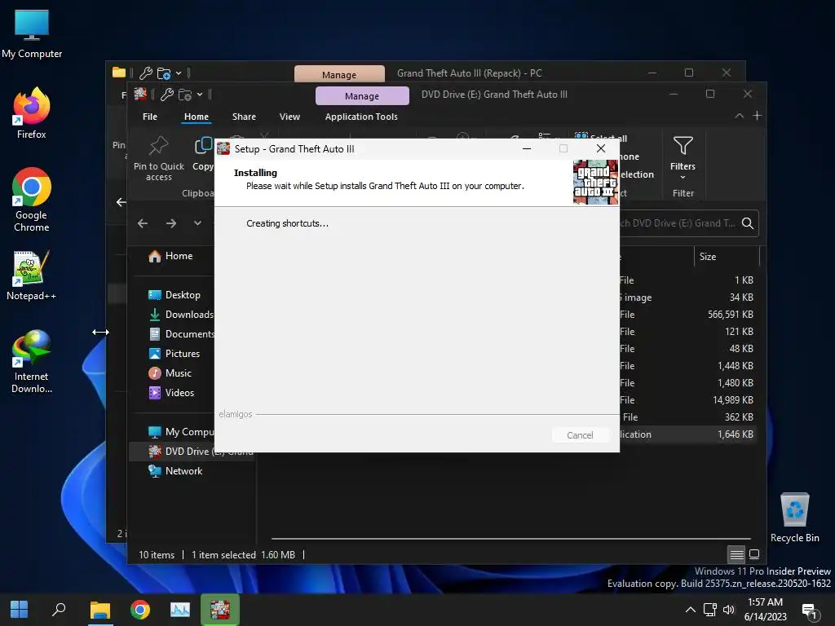Switch to the View ribbon tab
Viewport: 835px width, 626px height.
[289, 117]
